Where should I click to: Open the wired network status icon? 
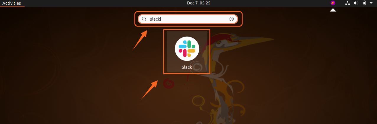click(x=348, y=3)
